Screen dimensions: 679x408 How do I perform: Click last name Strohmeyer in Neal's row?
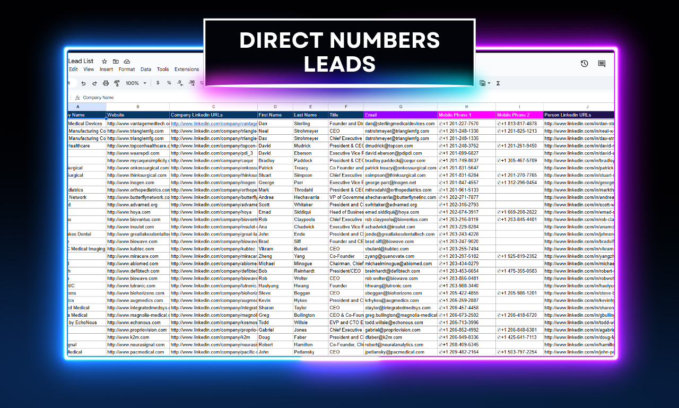tap(310, 131)
